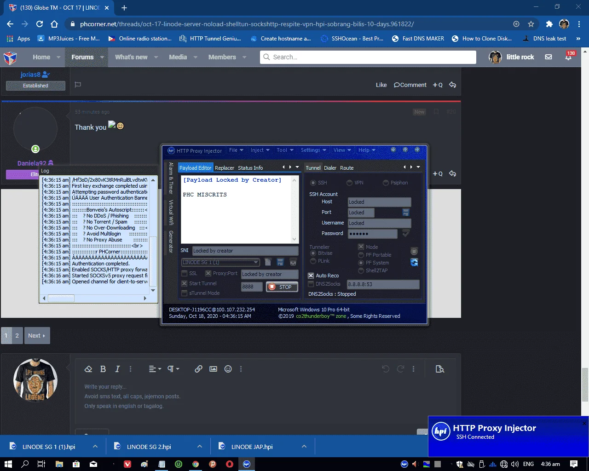Toggle the SSL checkbox

(185, 273)
